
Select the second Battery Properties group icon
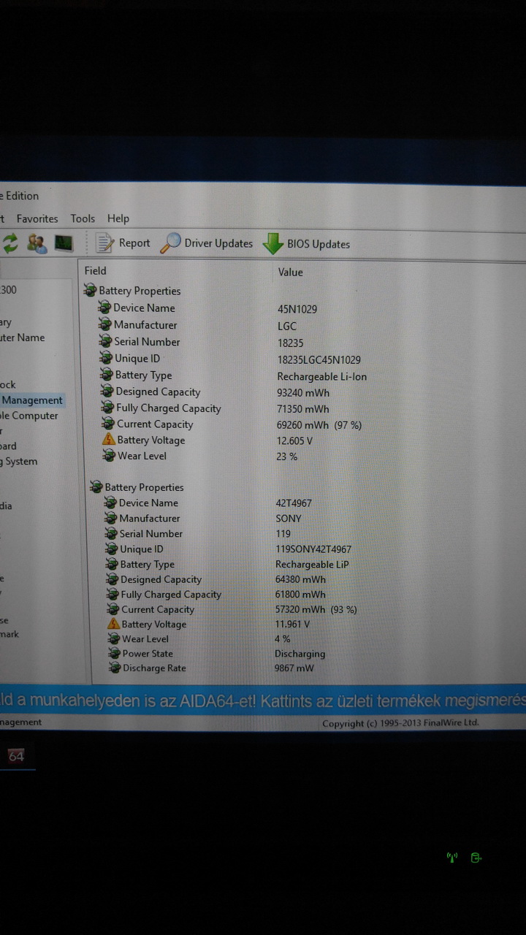pyautogui.click(x=96, y=486)
